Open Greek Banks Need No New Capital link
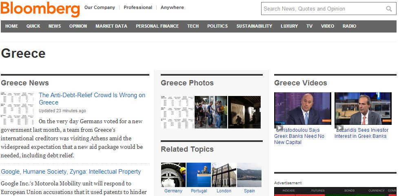 pyautogui.click(x=299, y=136)
